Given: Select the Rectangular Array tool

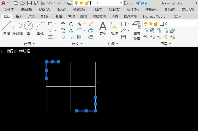Looking at the screenshot, I should 79,37.
